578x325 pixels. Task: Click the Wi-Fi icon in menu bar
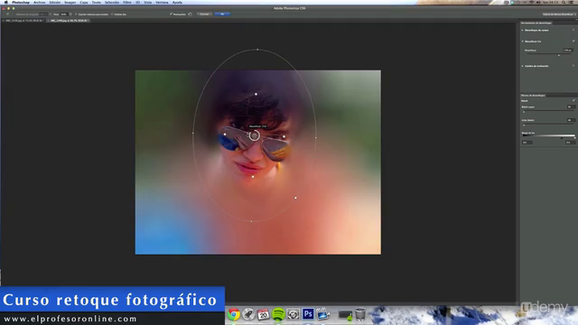pyautogui.click(x=532, y=2)
